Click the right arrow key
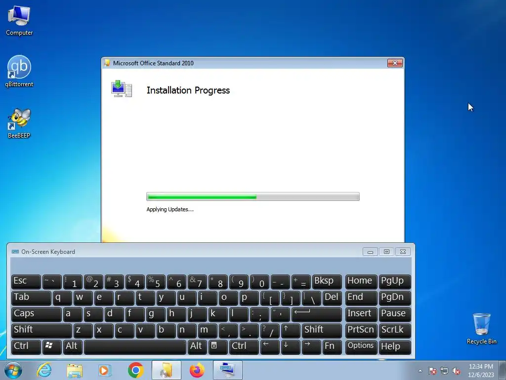Viewport: 506px width, 380px height. coord(311,347)
